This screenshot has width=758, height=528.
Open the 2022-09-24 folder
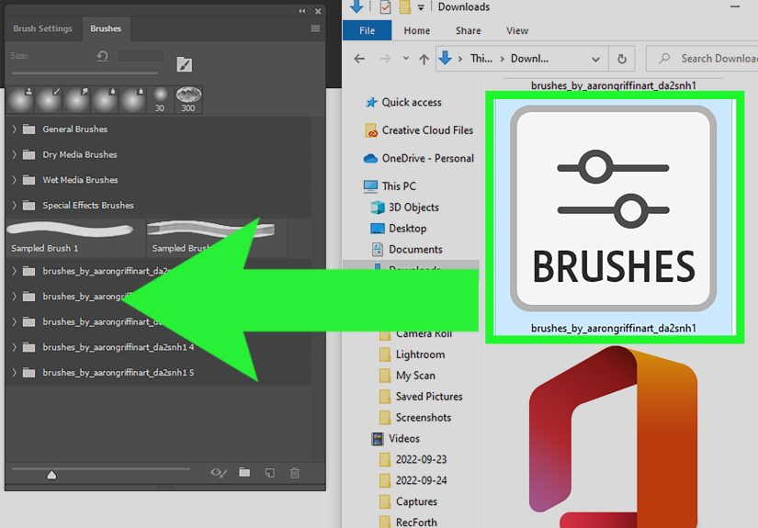click(413, 480)
